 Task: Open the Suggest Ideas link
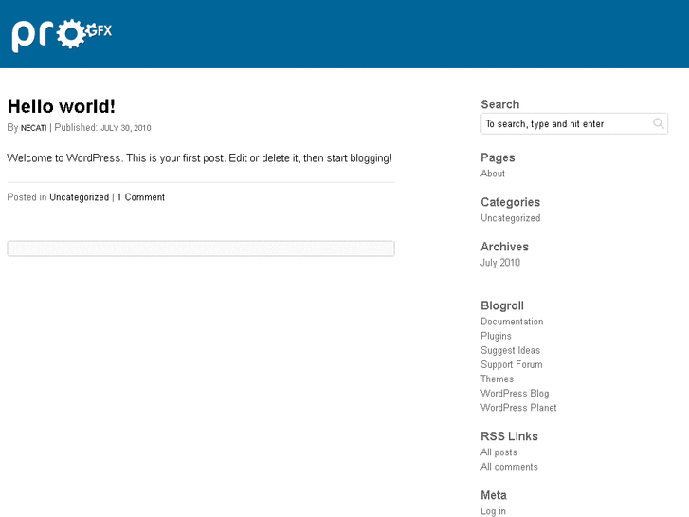click(x=510, y=350)
